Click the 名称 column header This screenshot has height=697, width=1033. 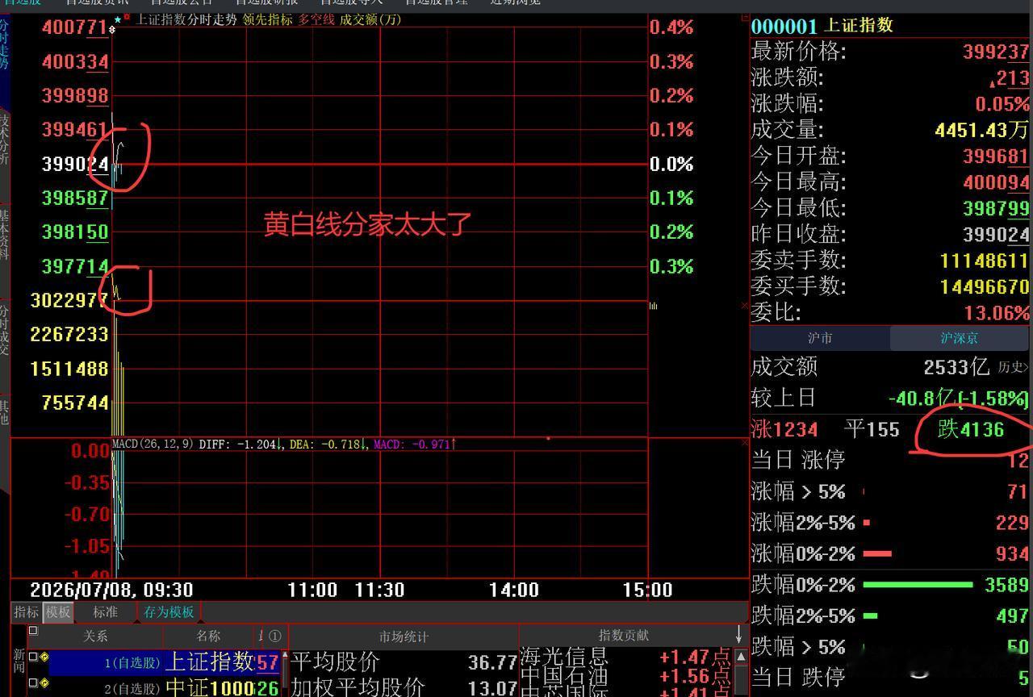(208, 636)
